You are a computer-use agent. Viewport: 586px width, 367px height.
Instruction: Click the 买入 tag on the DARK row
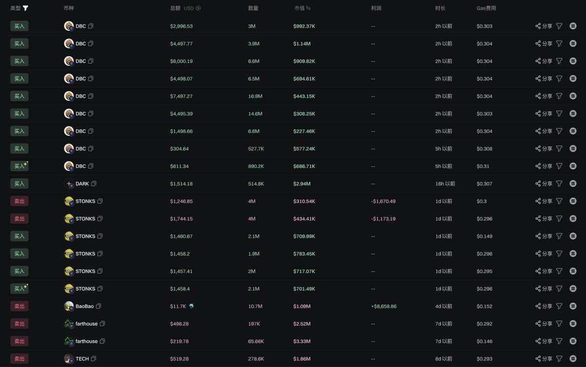pyautogui.click(x=19, y=184)
